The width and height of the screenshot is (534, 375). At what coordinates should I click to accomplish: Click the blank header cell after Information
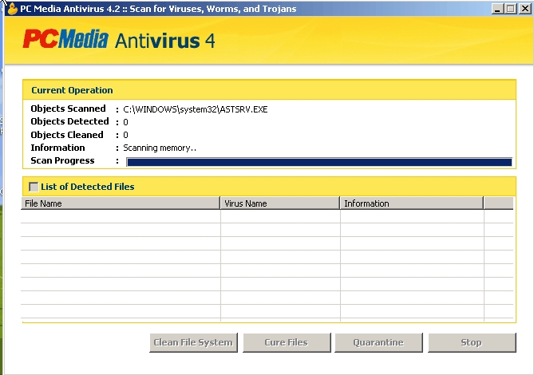click(499, 203)
